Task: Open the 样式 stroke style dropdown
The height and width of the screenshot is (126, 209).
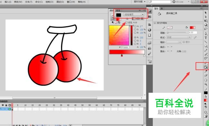Action: [x=179, y=37]
